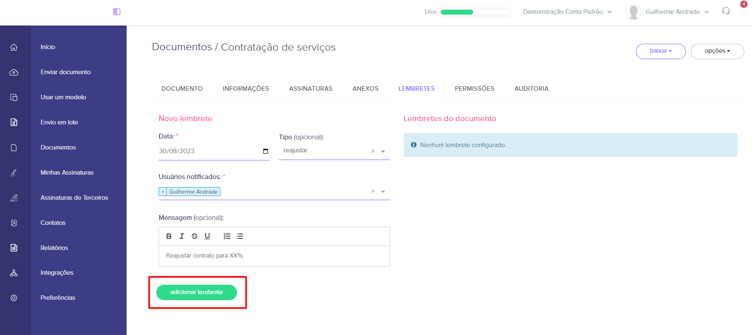Apply bold formatting in message editor
Viewport: 752px width, 335px height.
tap(169, 236)
